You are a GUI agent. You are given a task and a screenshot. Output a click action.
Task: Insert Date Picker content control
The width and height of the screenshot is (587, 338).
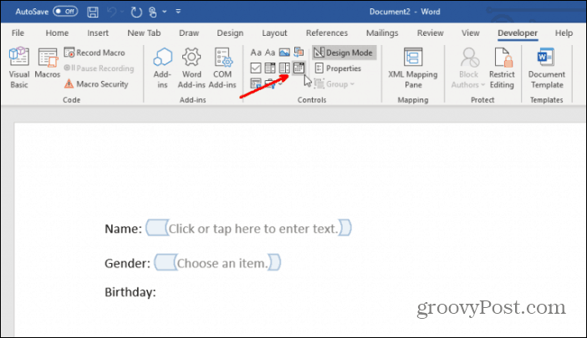click(x=299, y=68)
